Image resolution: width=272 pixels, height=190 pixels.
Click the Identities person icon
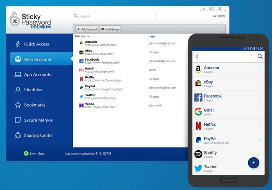(18, 90)
